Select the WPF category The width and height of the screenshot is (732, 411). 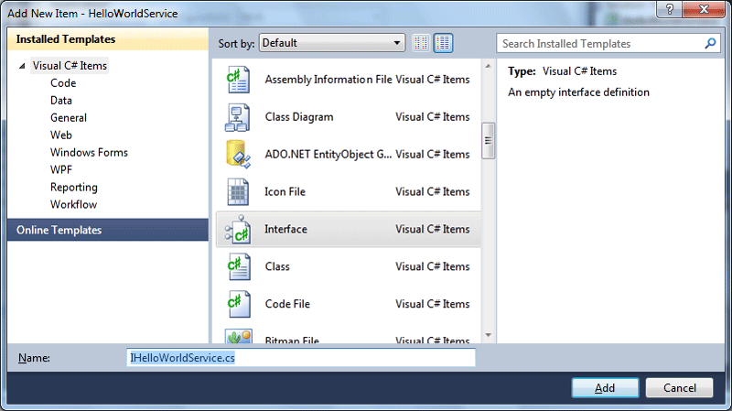(x=61, y=169)
